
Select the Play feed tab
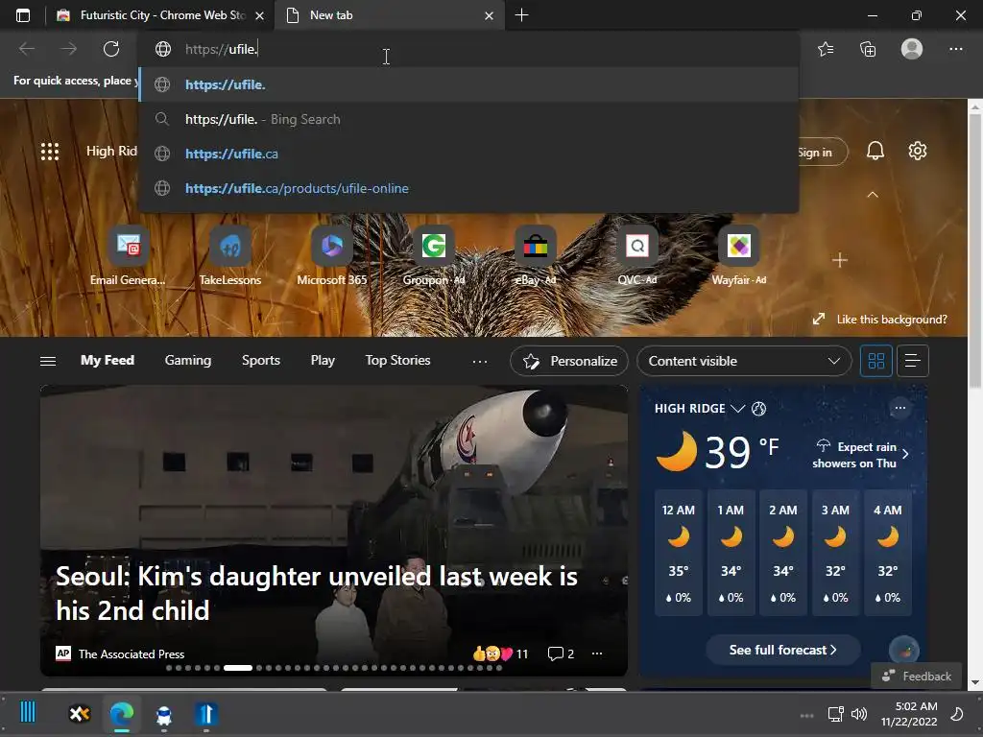[323, 361]
